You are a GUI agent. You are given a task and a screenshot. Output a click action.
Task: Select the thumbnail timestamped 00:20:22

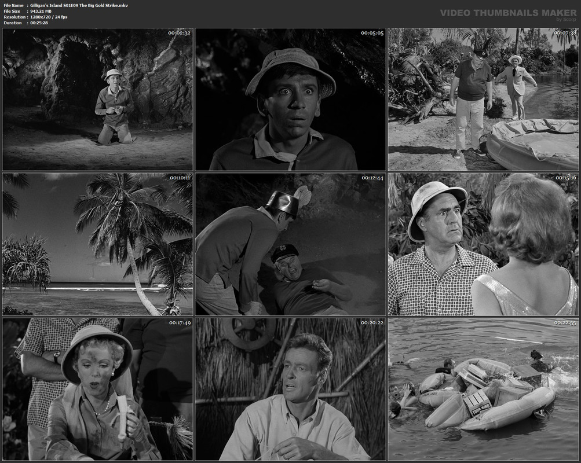coord(291,389)
